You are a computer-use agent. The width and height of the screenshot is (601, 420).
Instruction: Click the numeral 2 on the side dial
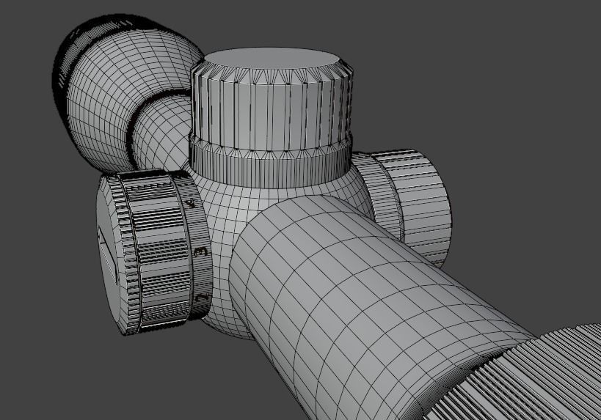tap(203, 297)
